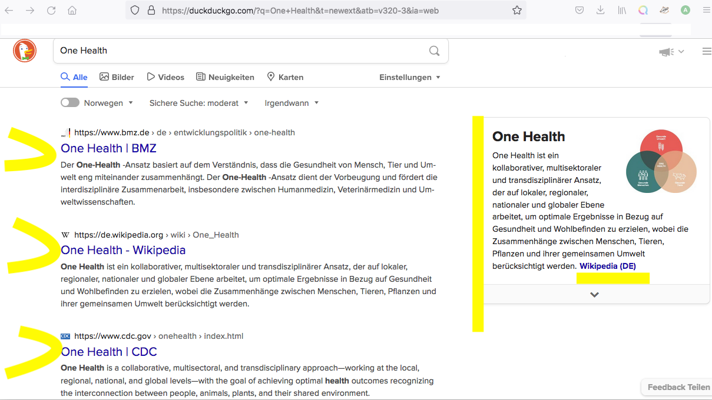712x400 pixels.
Task: Click the DuckDuckGo duck logo
Action: (25, 51)
